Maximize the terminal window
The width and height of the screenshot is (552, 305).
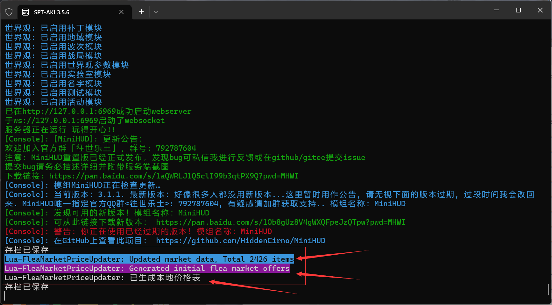pyautogui.click(x=518, y=10)
